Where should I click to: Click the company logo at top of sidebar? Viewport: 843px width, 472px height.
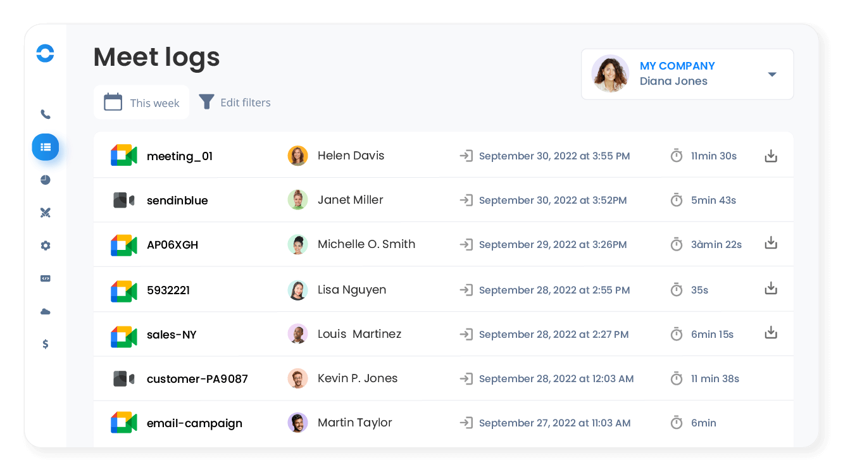45,54
